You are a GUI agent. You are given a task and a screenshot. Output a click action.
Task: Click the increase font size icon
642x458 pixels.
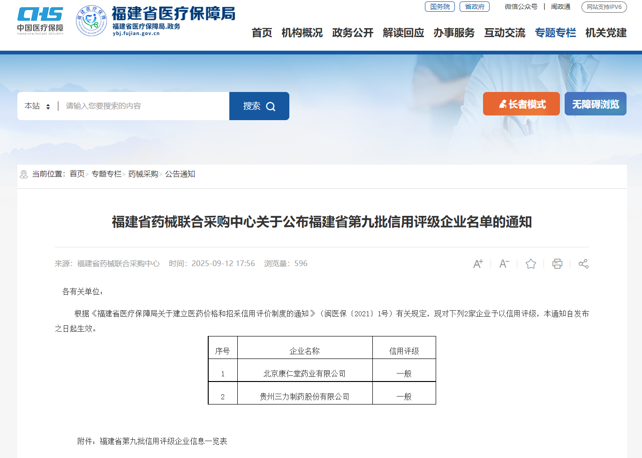(478, 264)
